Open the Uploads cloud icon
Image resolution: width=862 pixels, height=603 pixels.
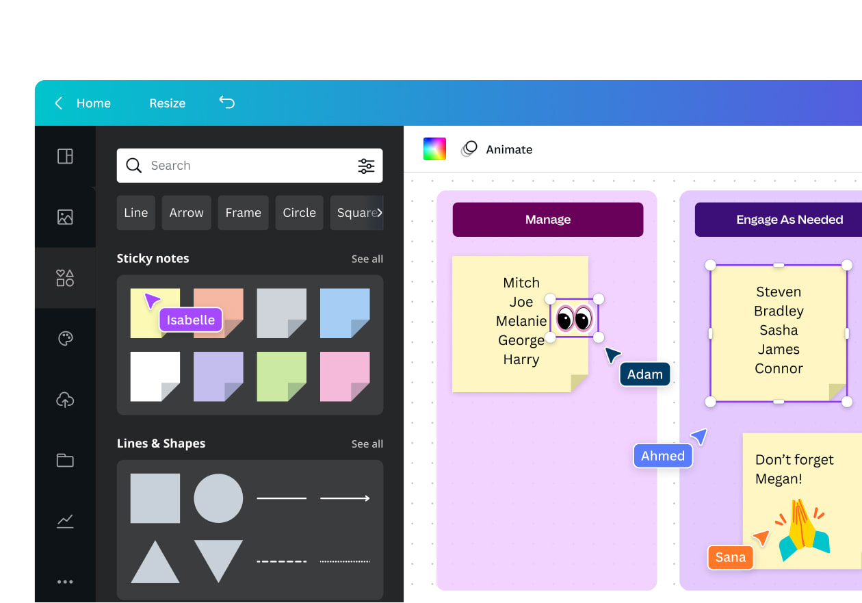(x=65, y=399)
